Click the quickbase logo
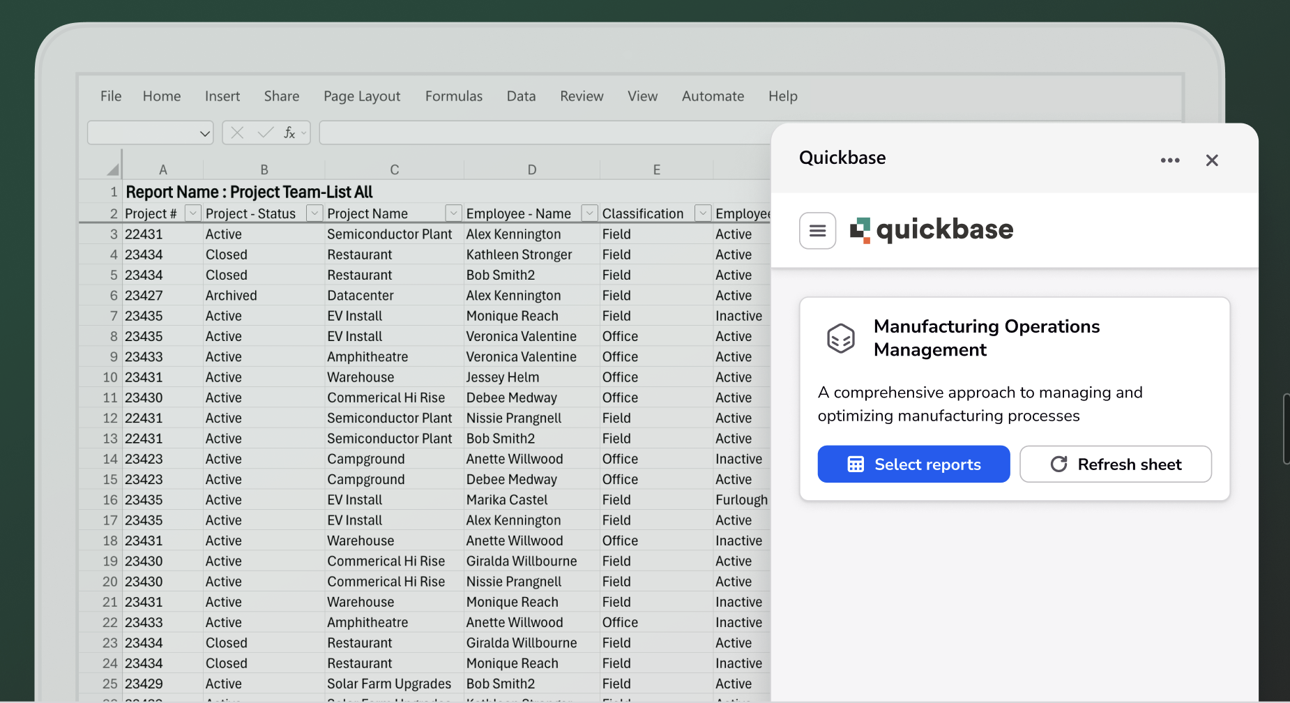The image size is (1290, 703). [x=931, y=230]
